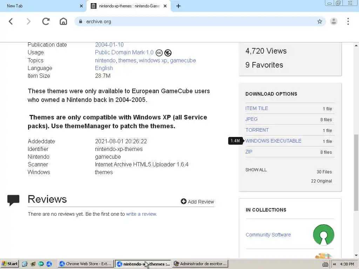Screen dimensions: 359x269
Task: Open the themes topic link
Action: (x=127, y=60)
